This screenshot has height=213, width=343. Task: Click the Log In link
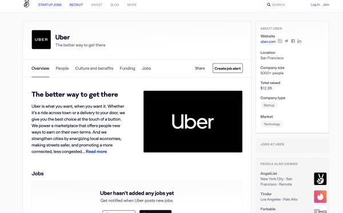point(315,5)
